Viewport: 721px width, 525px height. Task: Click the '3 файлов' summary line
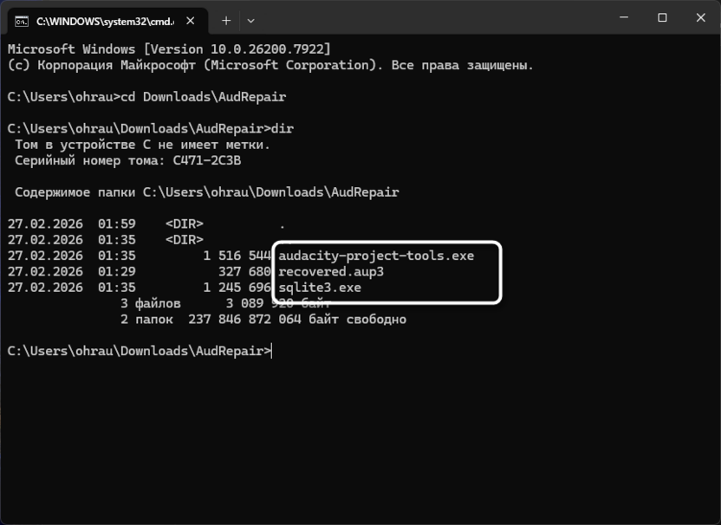(225, 303)
